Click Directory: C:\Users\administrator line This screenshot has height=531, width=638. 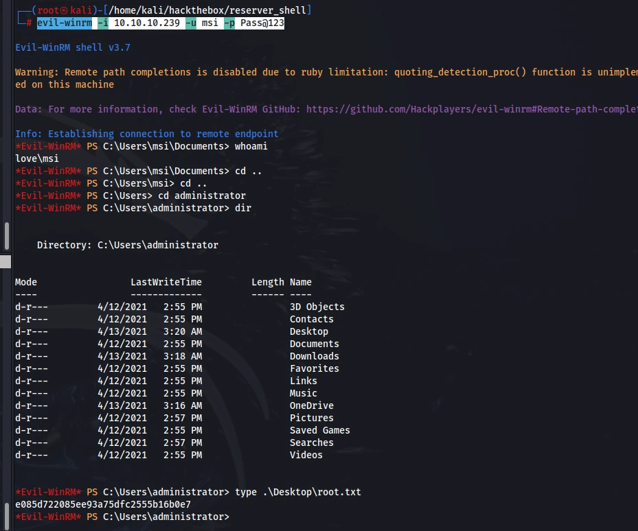pos(128,245)
